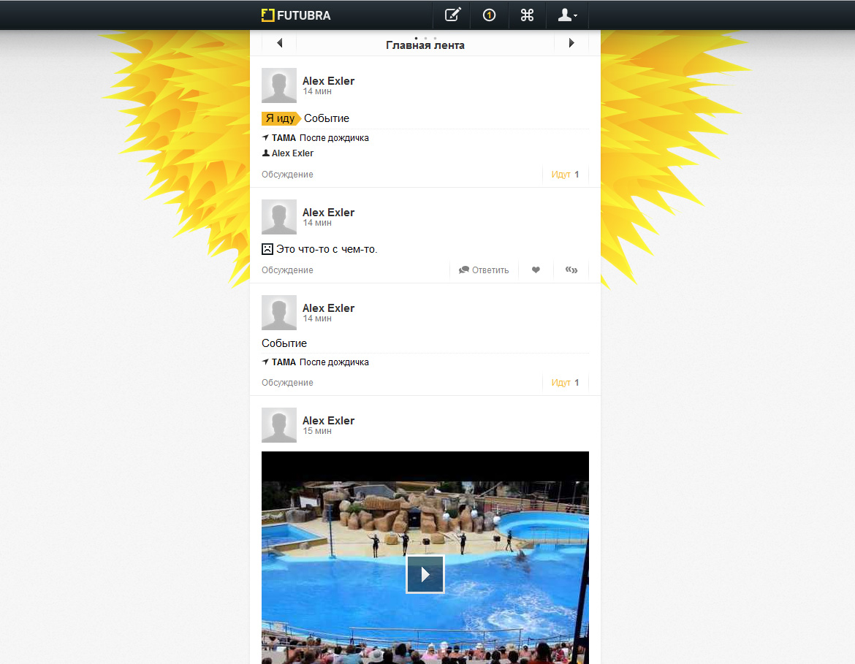Image resolution: width=855 pixels, height=664 pixels.
Task: Open 'Обсуждение' under 'Это что-то с чем-то'
Action: [287, 270]
